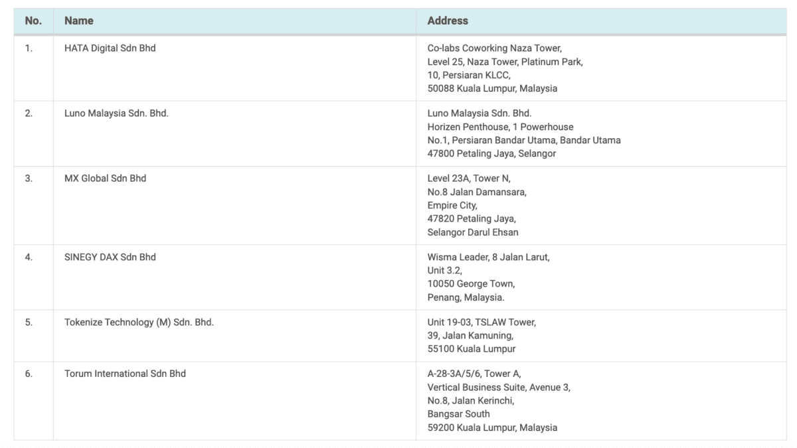Click the 47820 Petaling Jaya address line
Screen dimensions: 797x448
coord(472,218)
